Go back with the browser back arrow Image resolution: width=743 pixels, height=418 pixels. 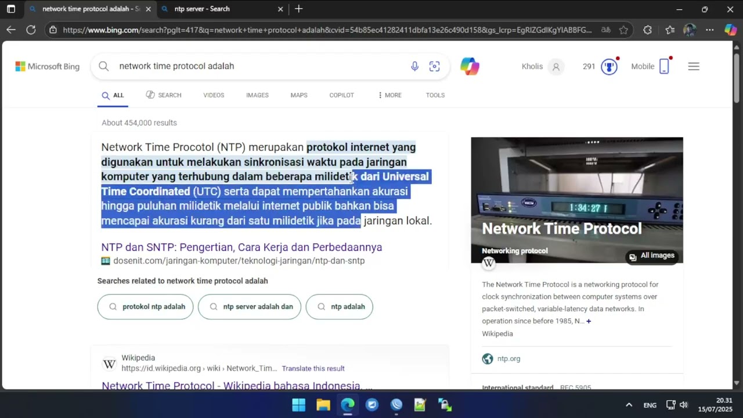tap(11, 30)
